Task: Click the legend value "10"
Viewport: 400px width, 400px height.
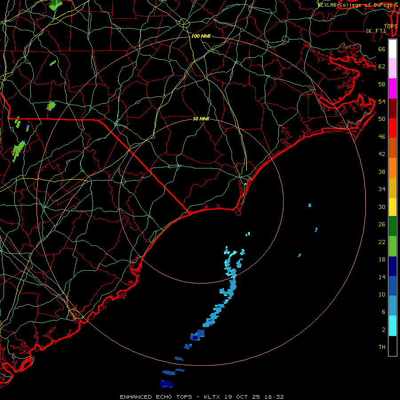Action: coord(382,294)
